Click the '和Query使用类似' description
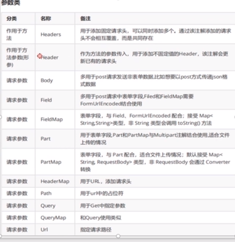 (101, 218)
